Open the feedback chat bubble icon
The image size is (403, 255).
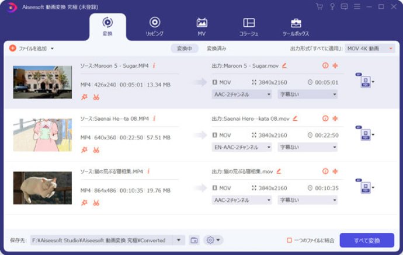pos(344,6)
